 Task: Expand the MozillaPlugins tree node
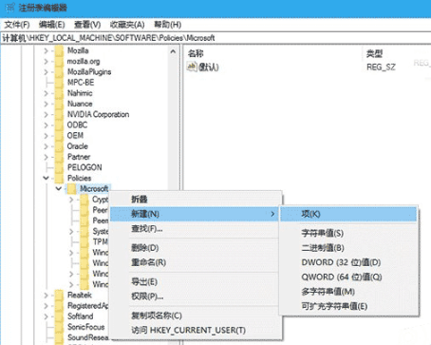click(46, 72)
